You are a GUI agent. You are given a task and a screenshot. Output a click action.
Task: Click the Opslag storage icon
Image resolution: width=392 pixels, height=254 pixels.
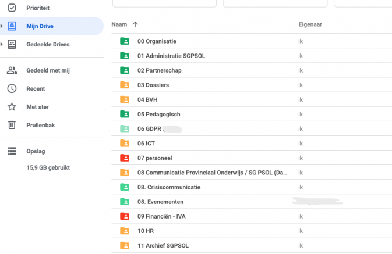[x=12, y=151]
